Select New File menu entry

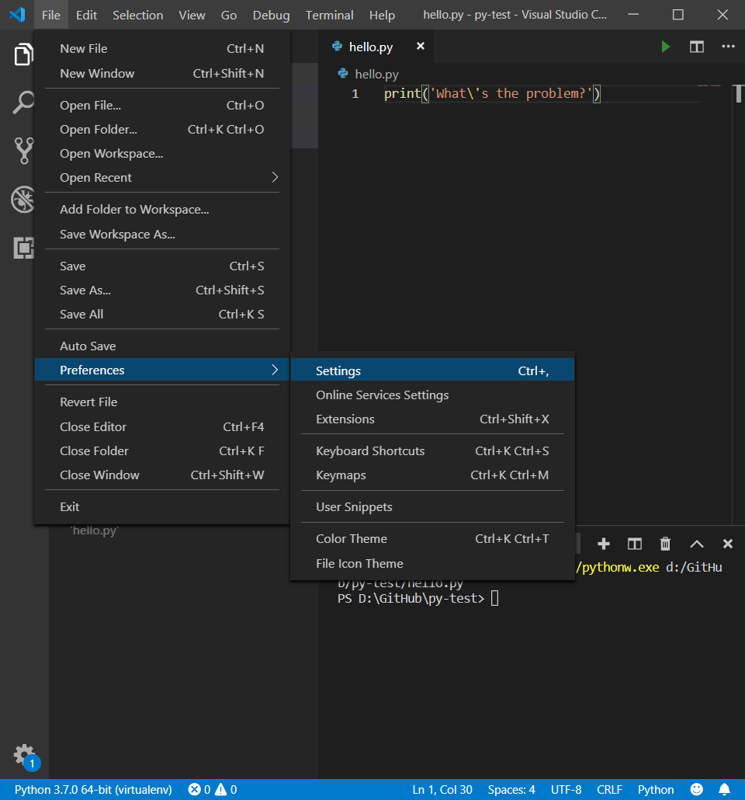coord(162,48)
